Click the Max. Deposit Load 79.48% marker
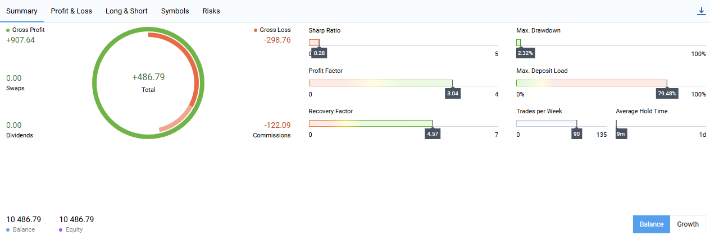 (x=667, y=94)
